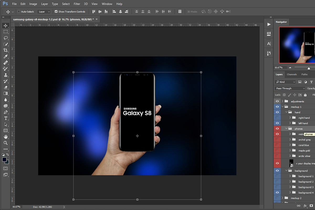315x210 pixels.
Task: Change screen mode icon in toolbar
Action: (x=6, y=175)
